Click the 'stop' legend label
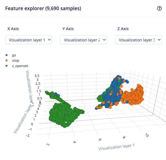 pyautogui.click(x=16, y=61)
